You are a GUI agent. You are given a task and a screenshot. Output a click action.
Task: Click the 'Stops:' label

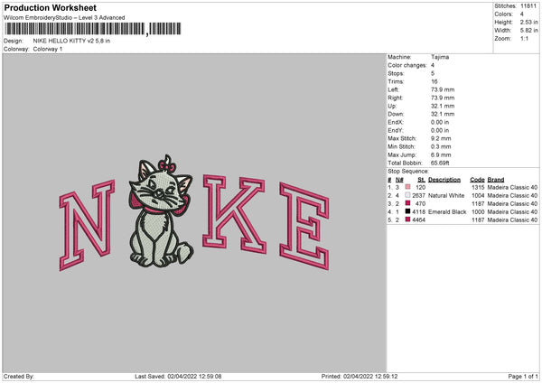396,73
